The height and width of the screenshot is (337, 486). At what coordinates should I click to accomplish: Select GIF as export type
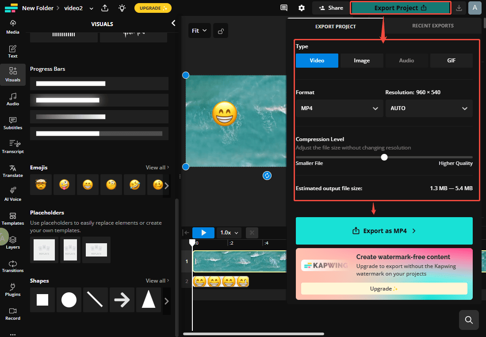[451, 60]
